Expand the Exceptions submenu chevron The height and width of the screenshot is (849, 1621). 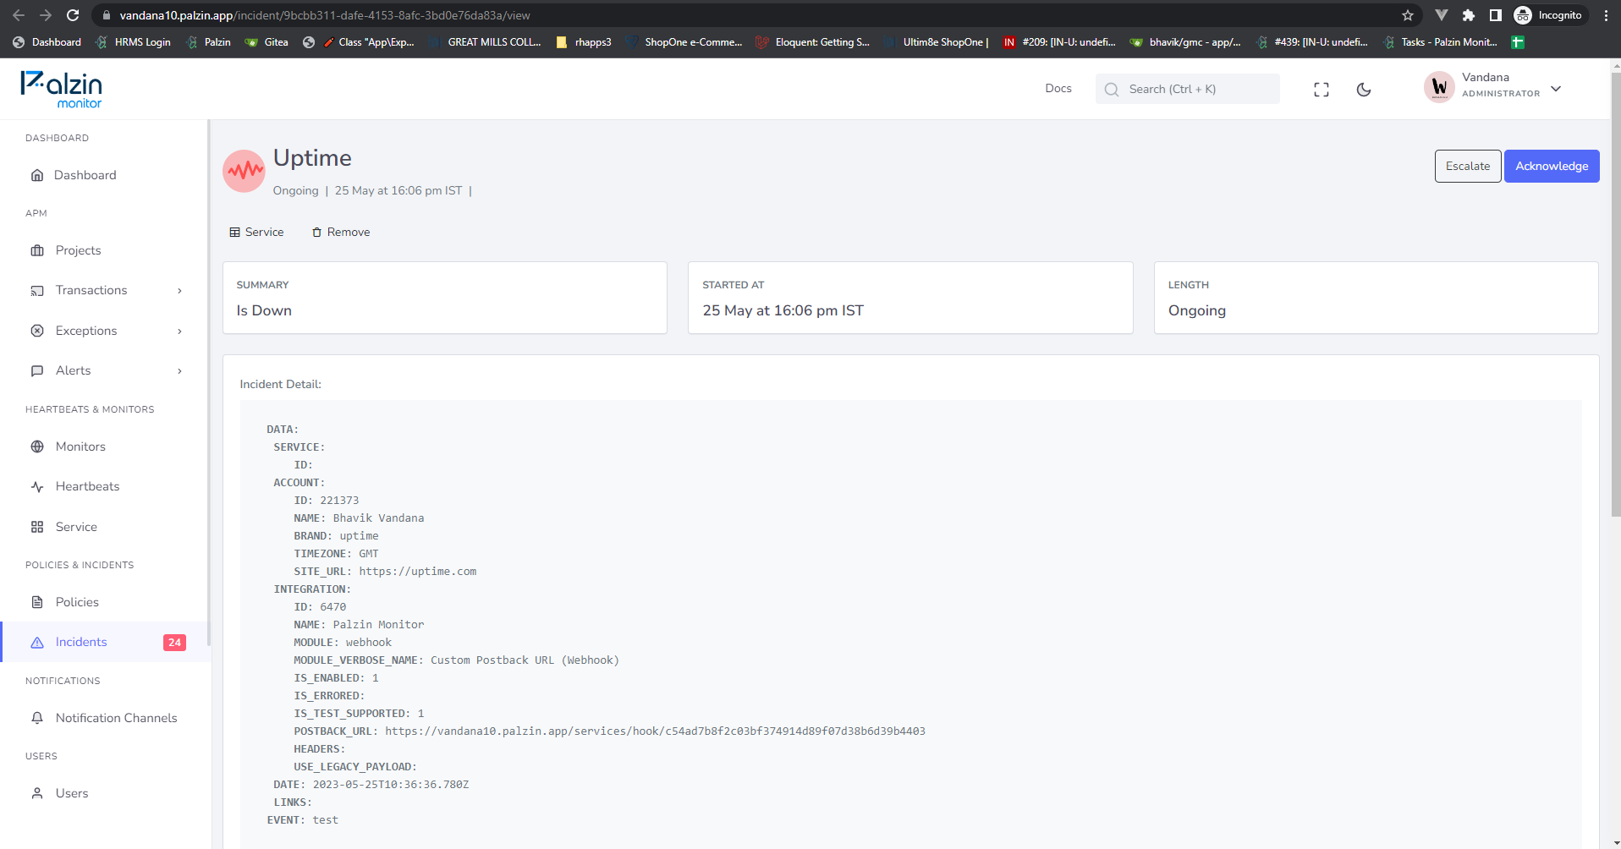[x=179, y=331]
